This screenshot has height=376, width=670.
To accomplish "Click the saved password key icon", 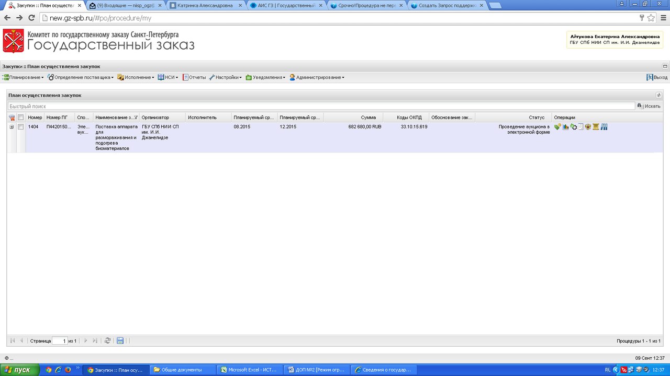I will 642,18.
